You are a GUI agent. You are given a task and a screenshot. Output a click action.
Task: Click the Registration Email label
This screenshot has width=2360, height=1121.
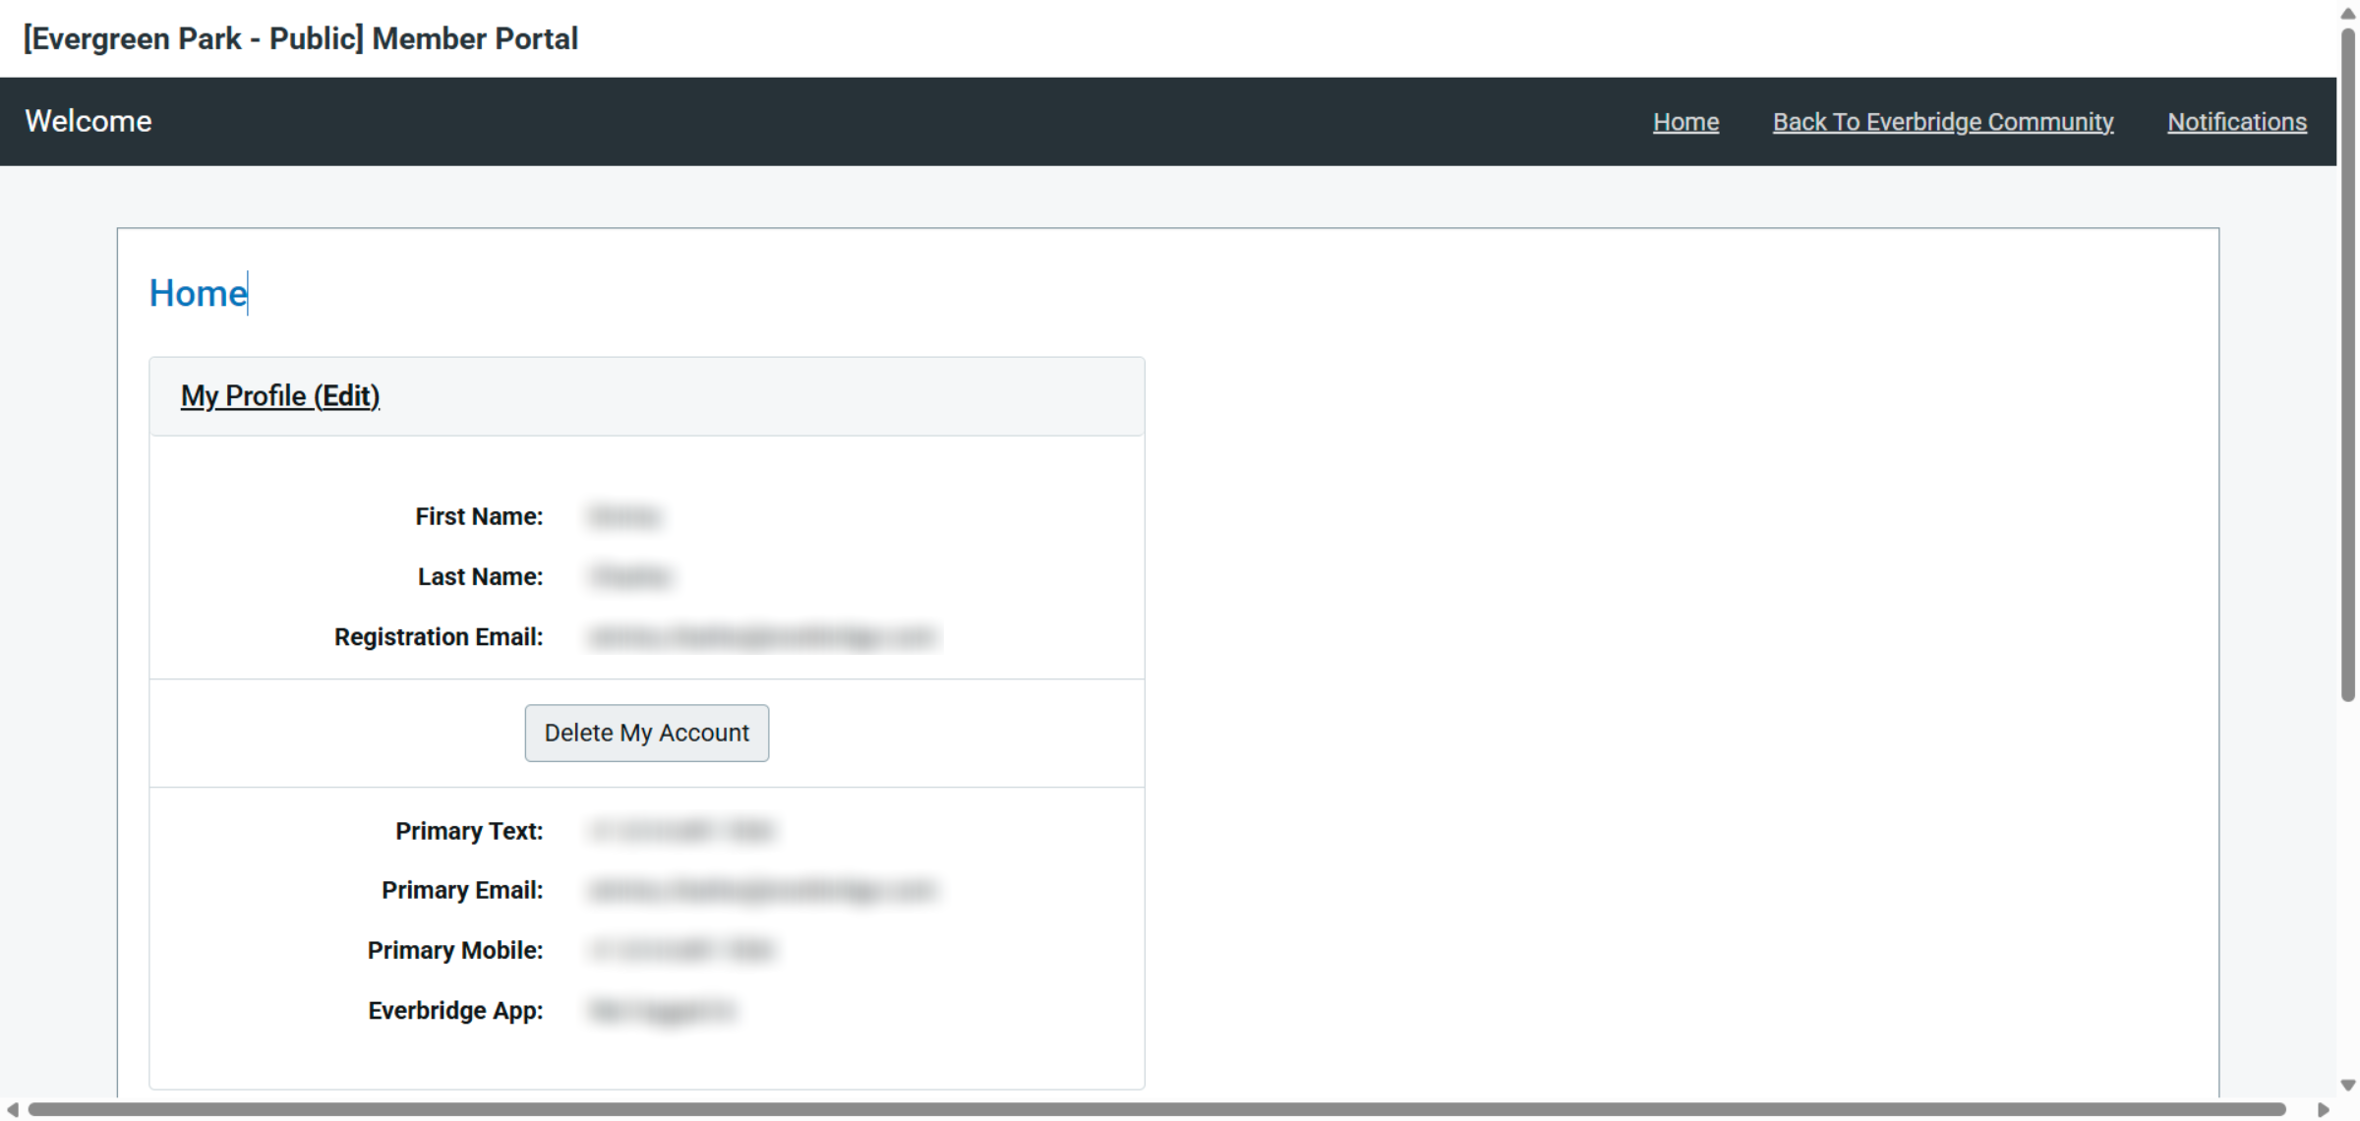coord(439,637)
